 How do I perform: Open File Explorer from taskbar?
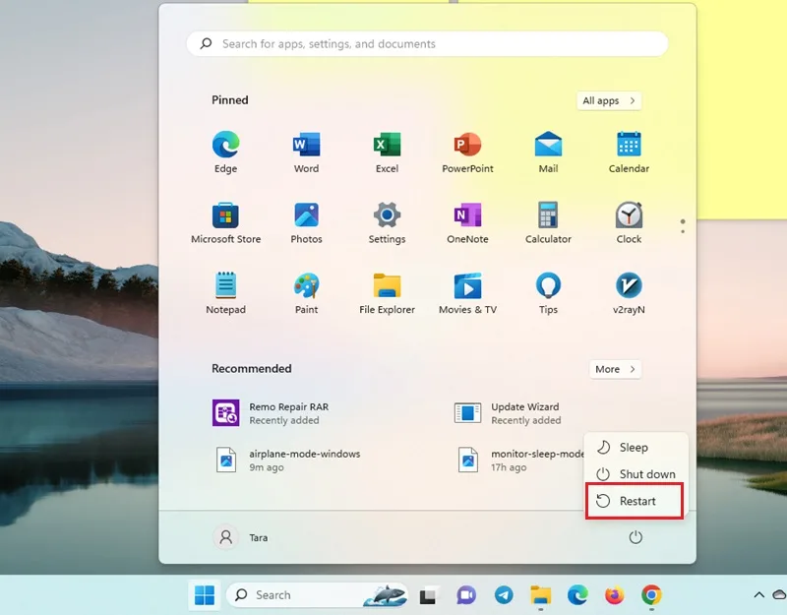[540, 595]
